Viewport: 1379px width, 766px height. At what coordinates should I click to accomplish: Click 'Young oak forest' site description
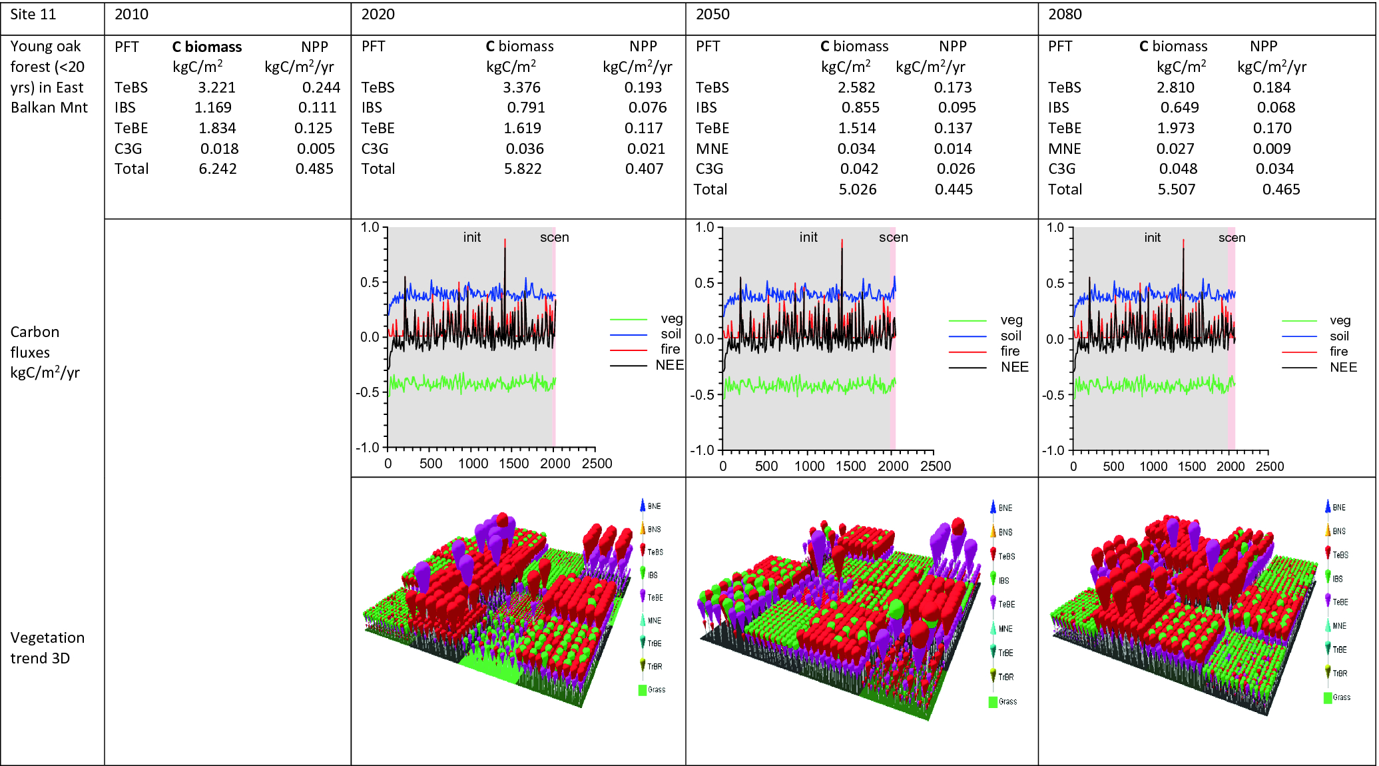(49, 77)
